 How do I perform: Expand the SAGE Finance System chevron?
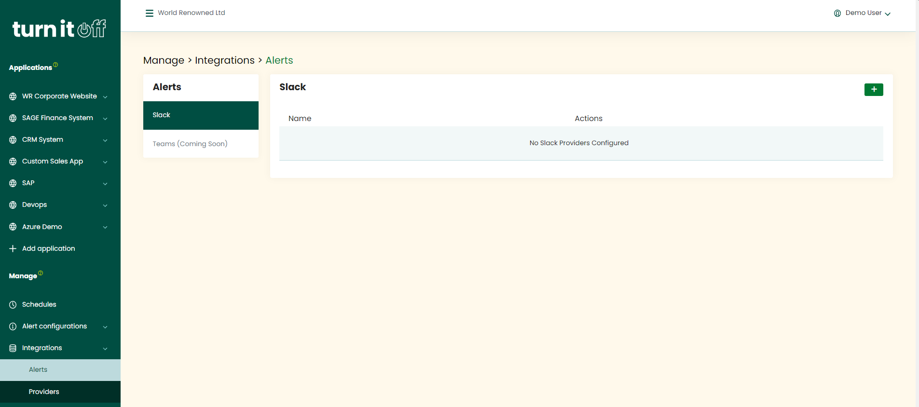coord(105,119)
